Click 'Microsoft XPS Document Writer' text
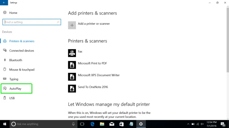This screenshot has width=229, height=128. 99,75
